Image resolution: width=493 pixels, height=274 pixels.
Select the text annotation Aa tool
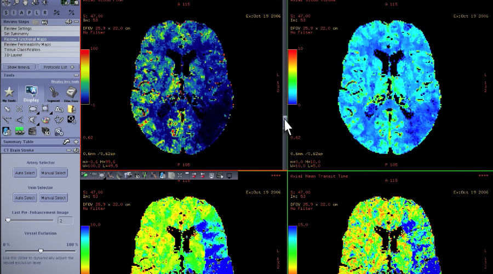[59, 109]
